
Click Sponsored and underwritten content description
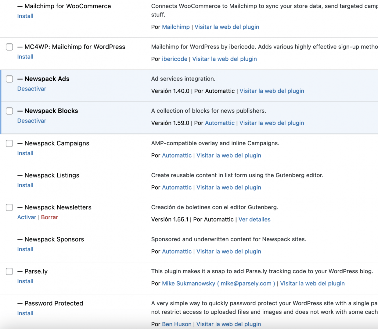[x=229, y=239]
